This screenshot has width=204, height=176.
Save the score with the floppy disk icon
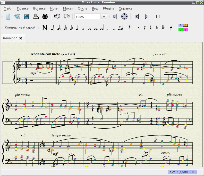pyautogui.click(x=27, y=17)
